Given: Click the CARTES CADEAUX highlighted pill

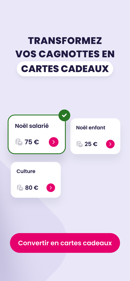Looking at the screenshot, I should point(65,69).
